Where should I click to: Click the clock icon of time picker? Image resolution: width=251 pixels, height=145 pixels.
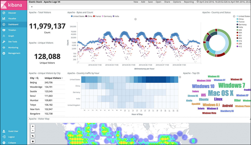pyautogui.click(x=198, y=2)
